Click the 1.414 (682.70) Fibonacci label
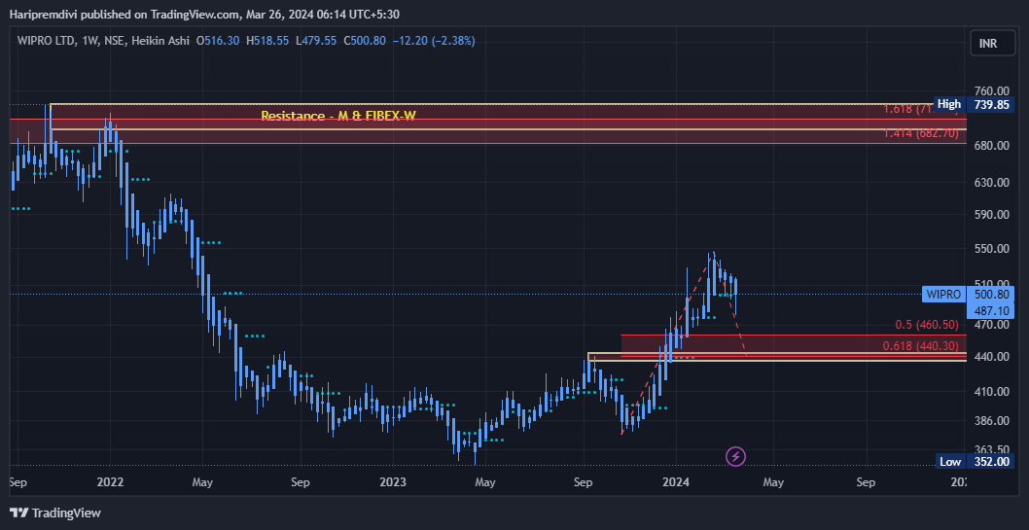Viewport: 1029px width, 530px height. point(921,133)
